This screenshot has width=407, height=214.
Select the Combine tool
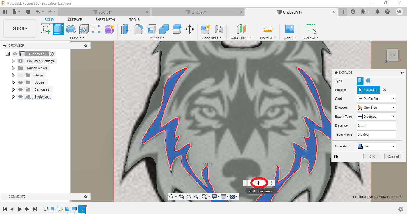pos(164,29)
